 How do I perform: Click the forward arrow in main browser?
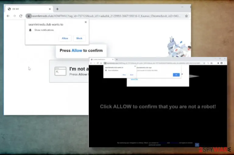pyautogui.click(x=14, y=16)
